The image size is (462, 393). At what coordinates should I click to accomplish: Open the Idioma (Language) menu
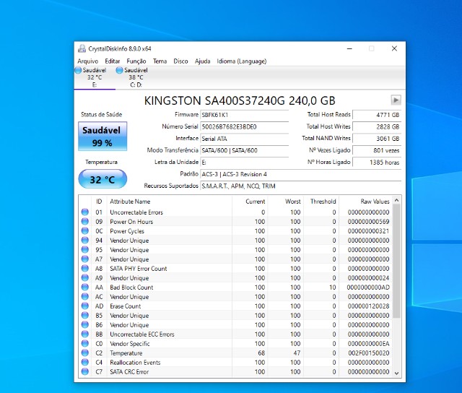[x=242, y=61]
